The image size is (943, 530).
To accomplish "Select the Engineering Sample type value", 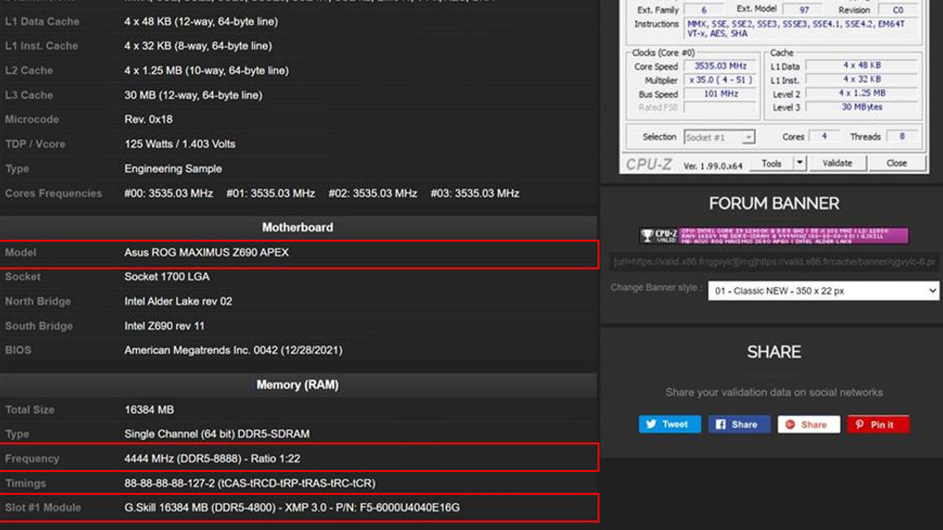I will 173,168.
